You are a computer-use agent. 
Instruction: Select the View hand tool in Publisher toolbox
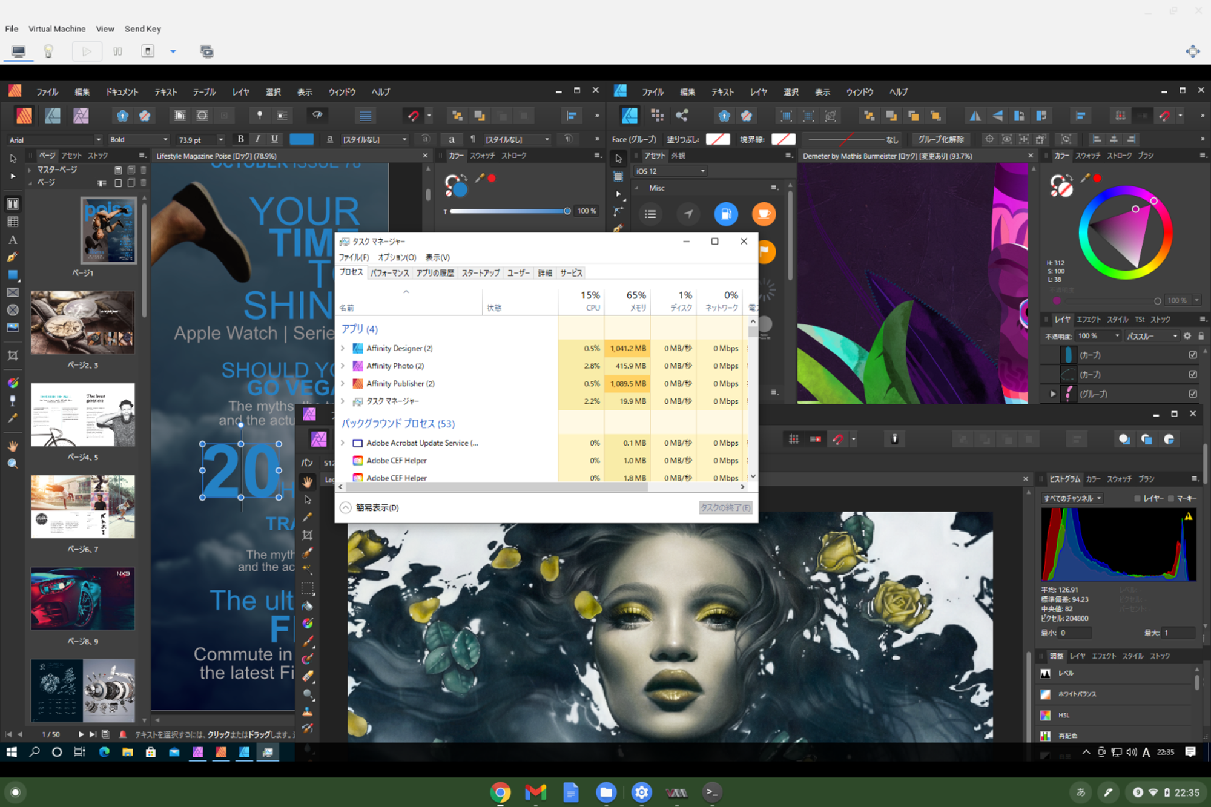point(13,446)
